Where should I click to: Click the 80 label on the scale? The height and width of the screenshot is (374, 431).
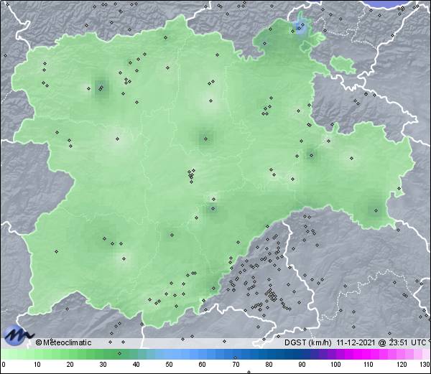[269, 365]
